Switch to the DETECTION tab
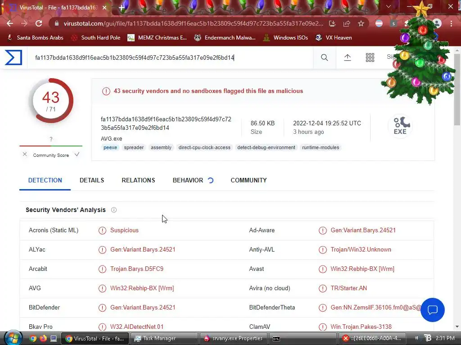Image resolution: width=461 pixels, height=345 pixels. click(x=45, y=180)
